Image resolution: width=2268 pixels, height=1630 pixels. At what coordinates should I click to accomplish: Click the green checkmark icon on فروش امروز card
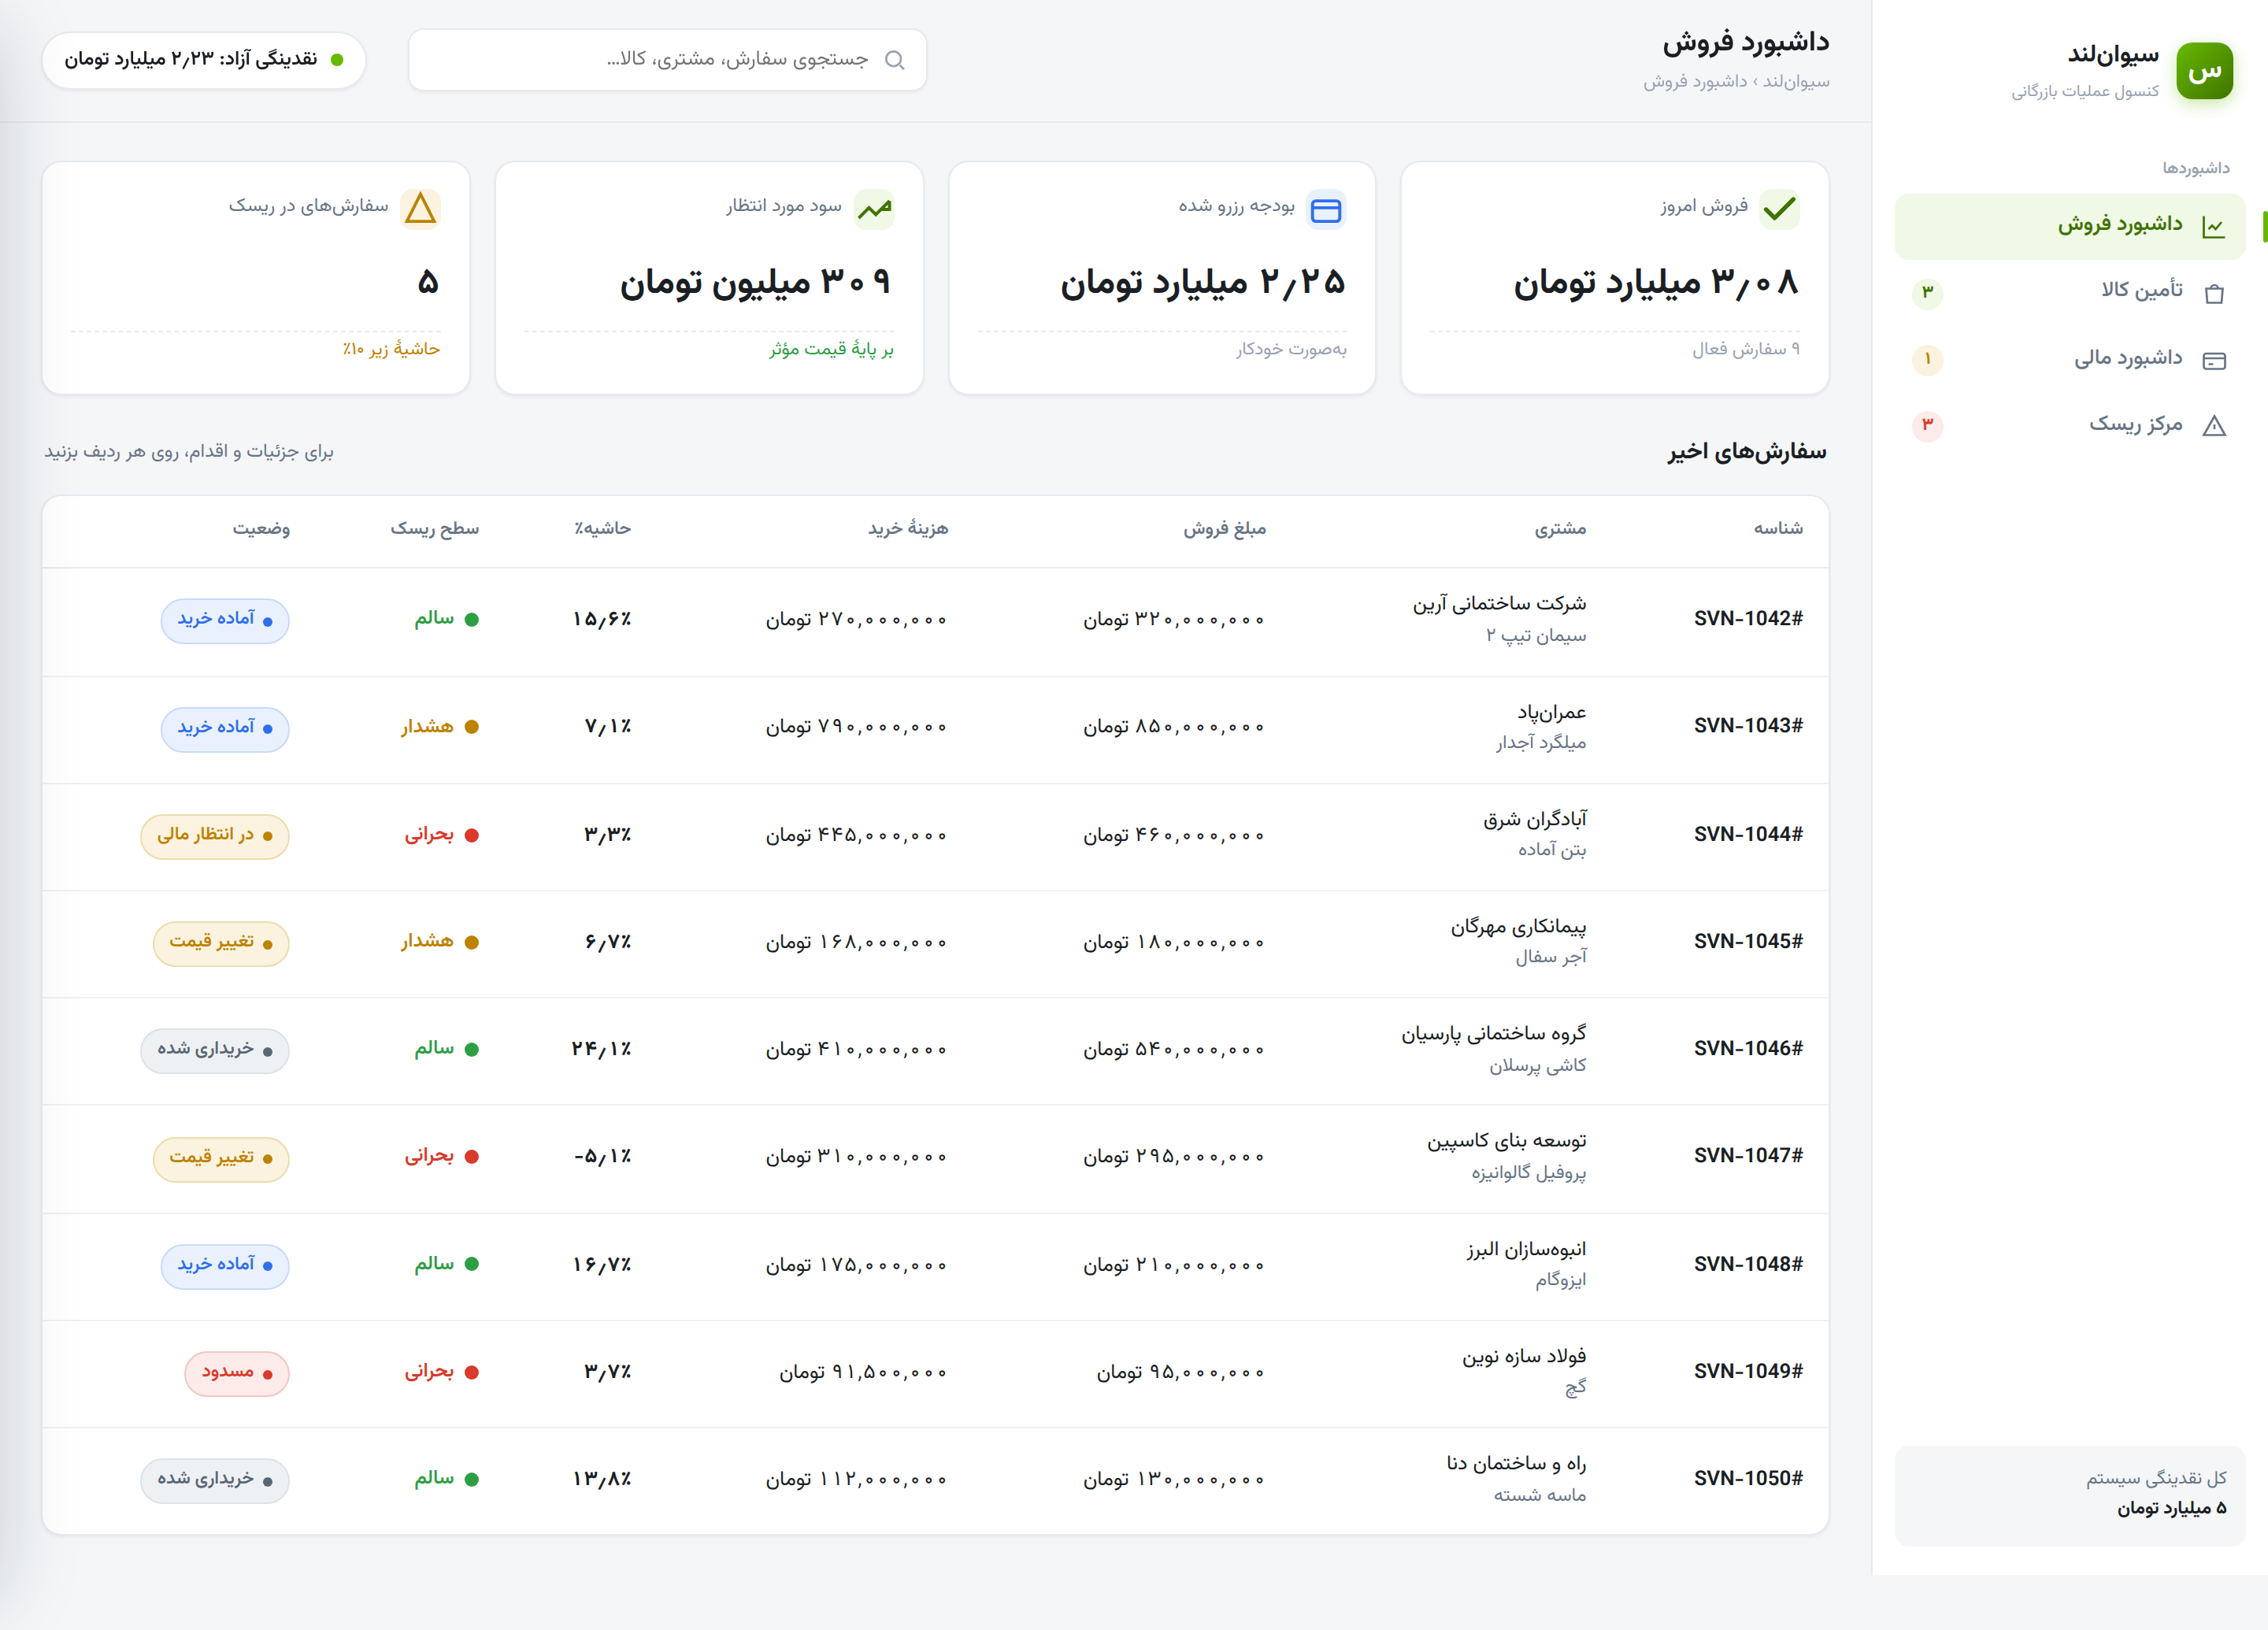coord(1780,209)
